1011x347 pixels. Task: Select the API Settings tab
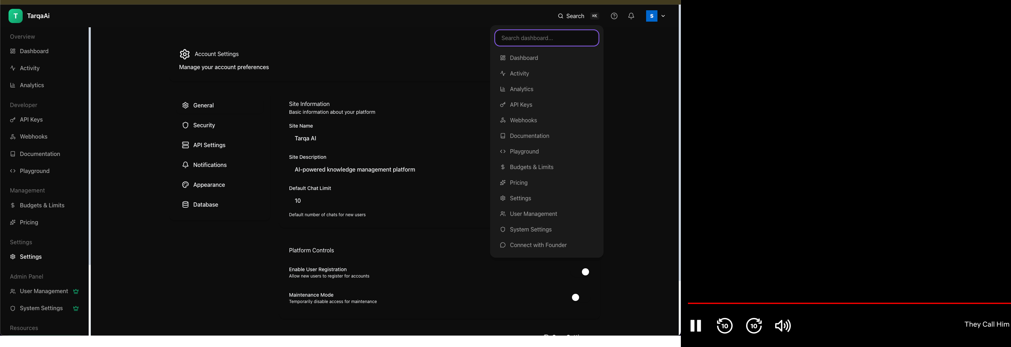point(221,145)
